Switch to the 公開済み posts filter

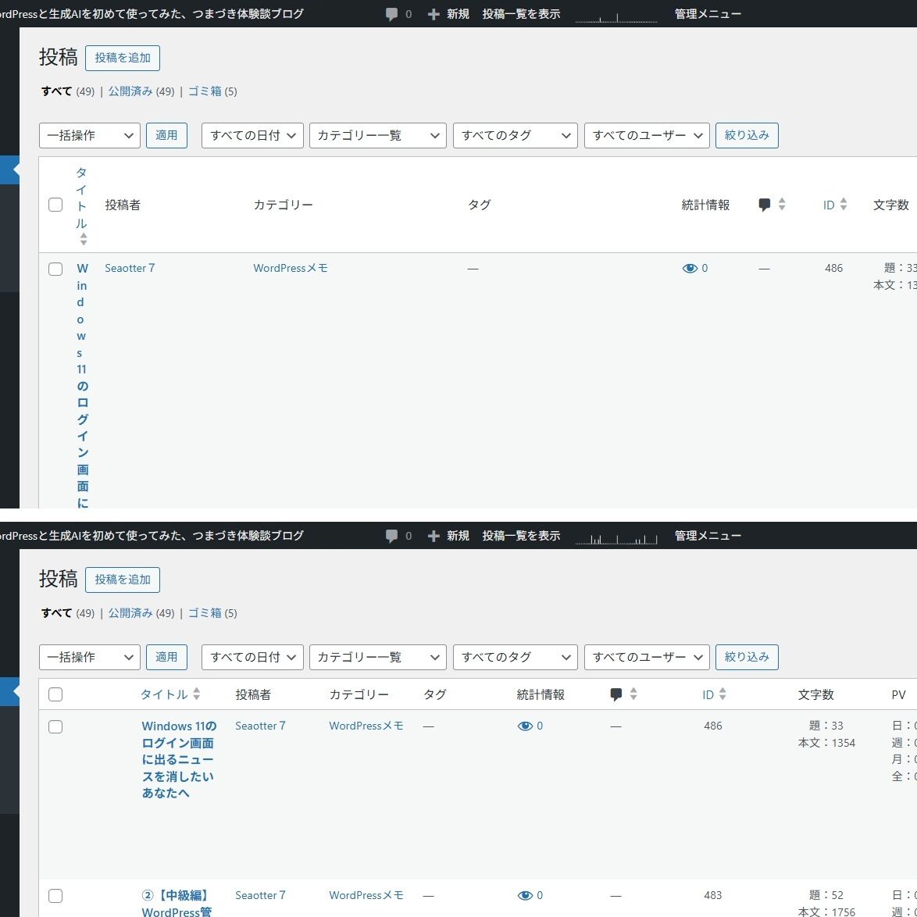click(x=130, y=613)
